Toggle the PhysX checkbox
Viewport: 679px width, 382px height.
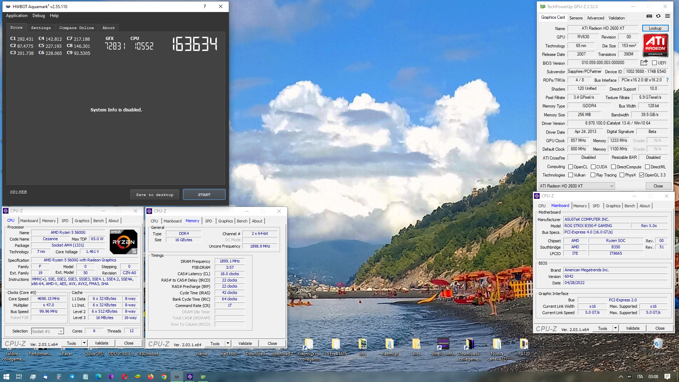click(622, 175)
